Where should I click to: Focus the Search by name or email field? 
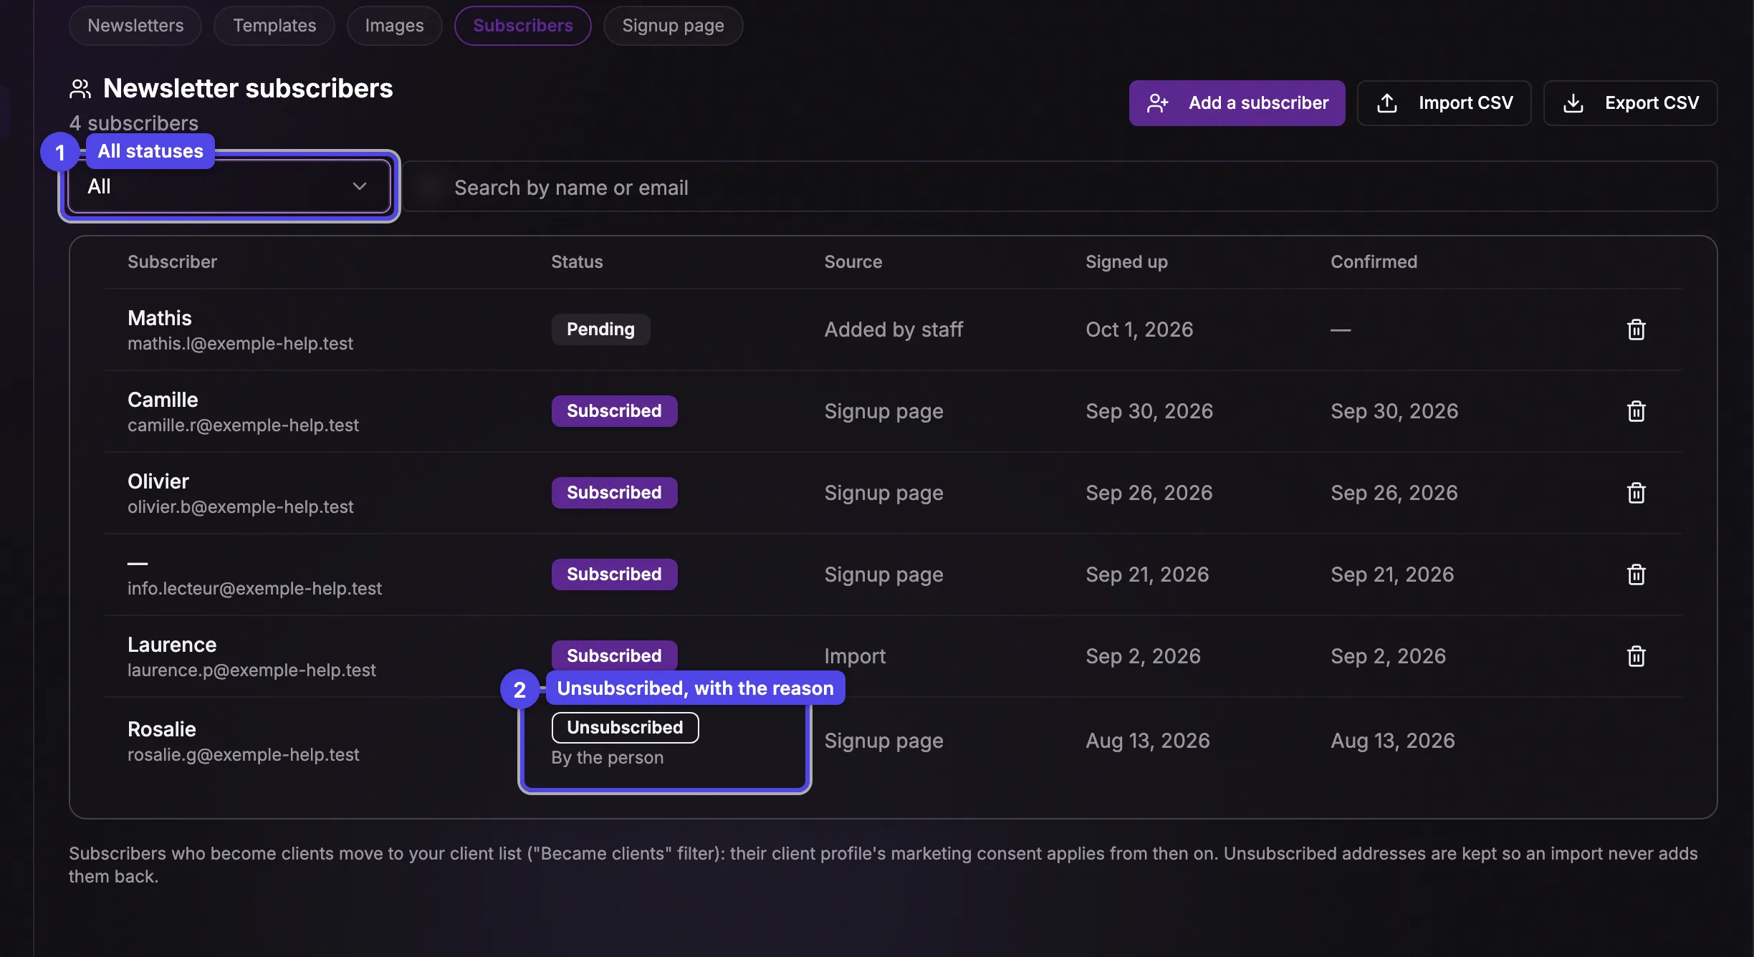[1059, 187]
